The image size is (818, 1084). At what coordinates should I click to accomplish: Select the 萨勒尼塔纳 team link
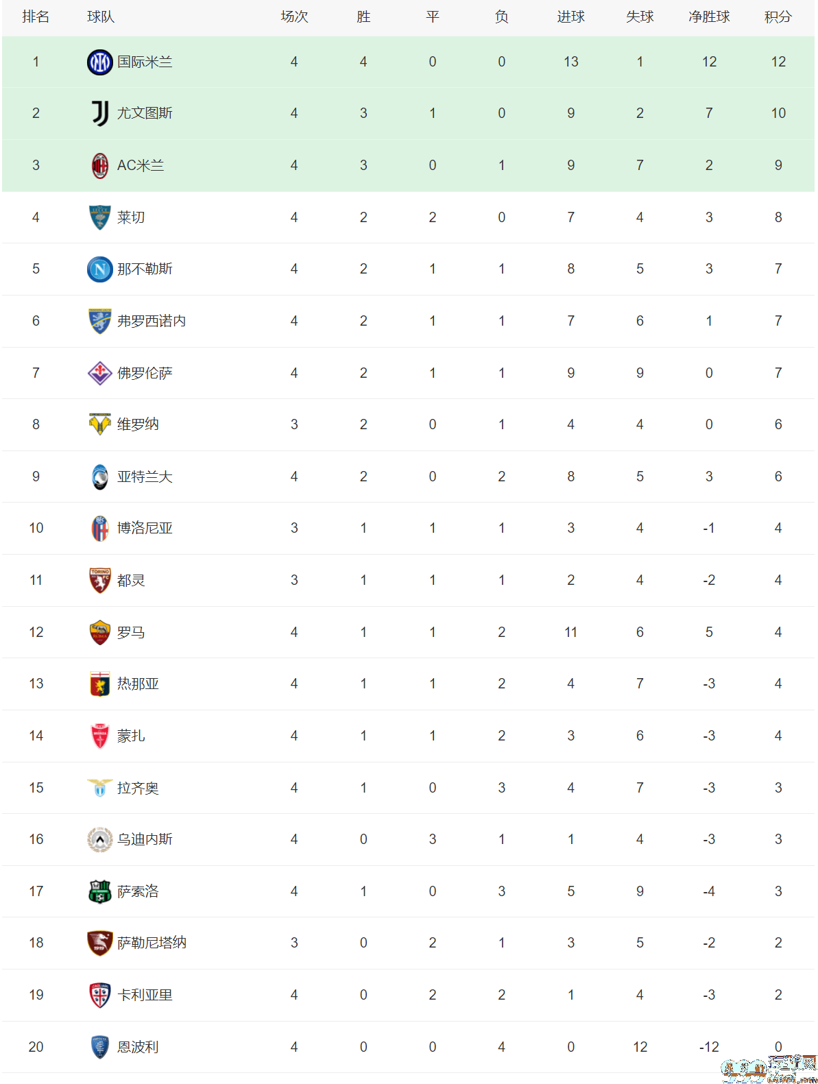(x=152, y=943)
